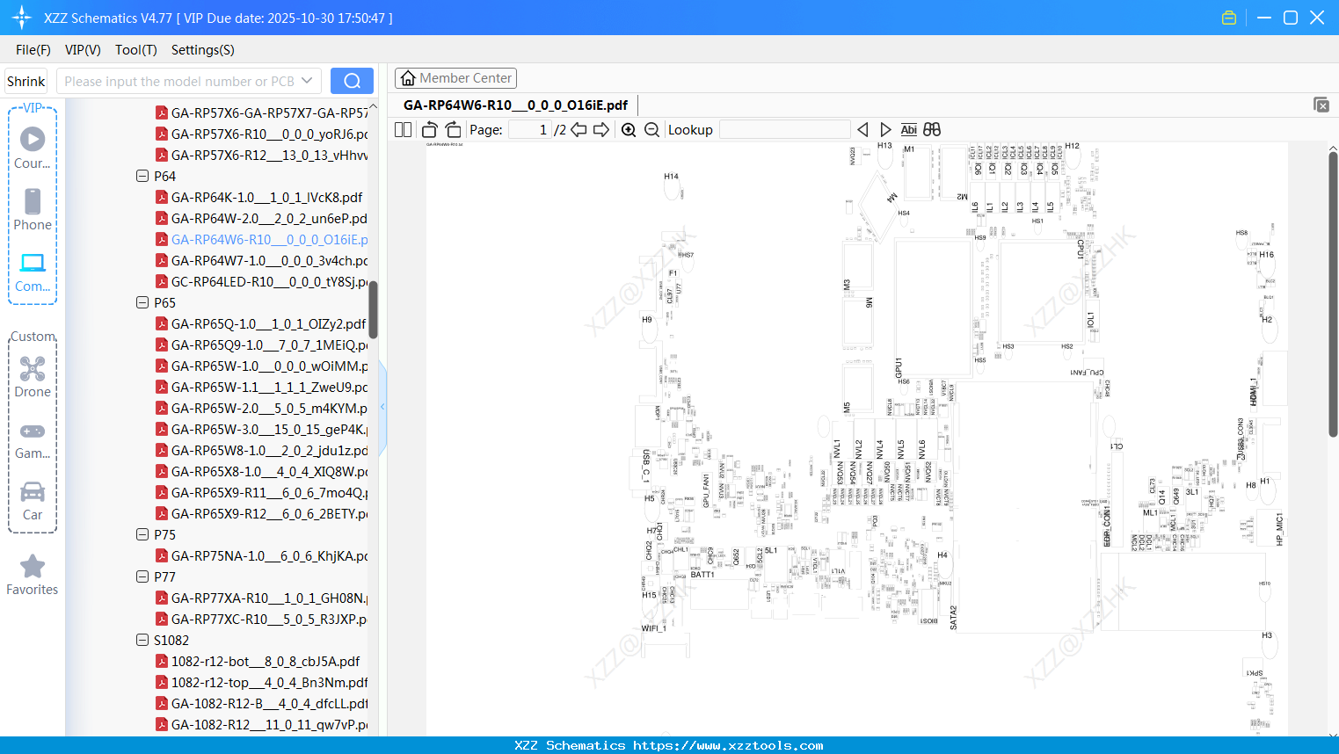Open Favorites in the sidebar
Image resolution: width=1339 pixels, height=754 pixels.
coord(33,575)
